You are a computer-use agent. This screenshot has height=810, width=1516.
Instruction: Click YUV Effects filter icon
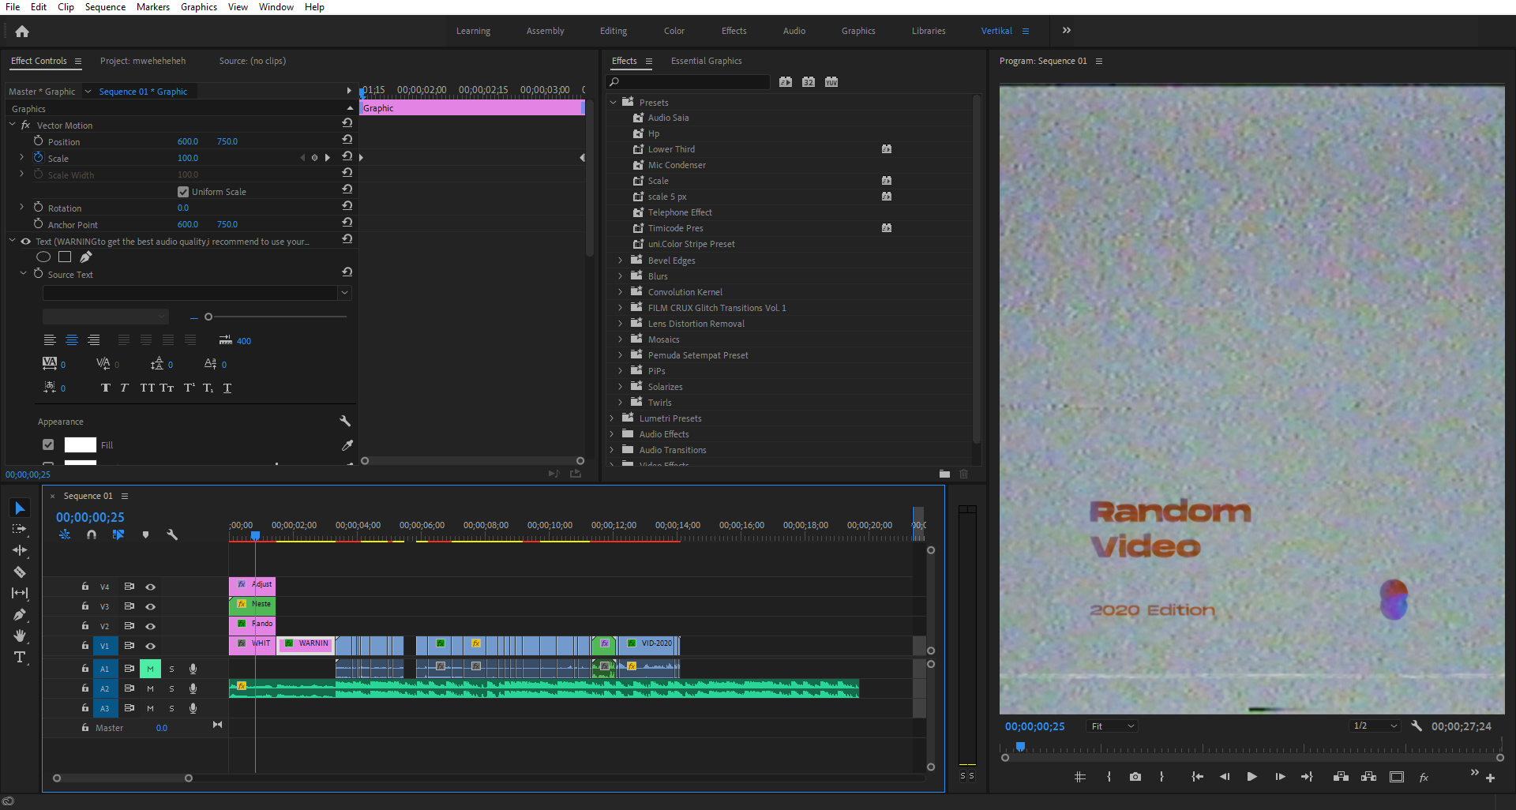coord(831,82)
